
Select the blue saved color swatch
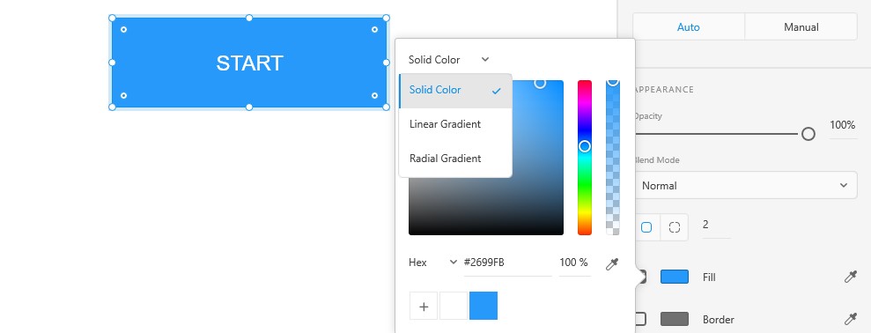483,306
